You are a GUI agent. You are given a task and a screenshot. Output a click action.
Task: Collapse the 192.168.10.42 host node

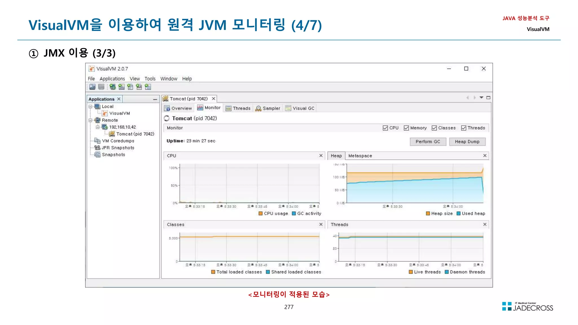click(x=97, y=127)
